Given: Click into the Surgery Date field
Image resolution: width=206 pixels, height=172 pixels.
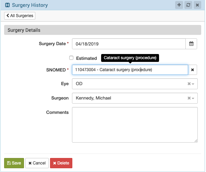Looking at the screenshot, I should point(129,44).
